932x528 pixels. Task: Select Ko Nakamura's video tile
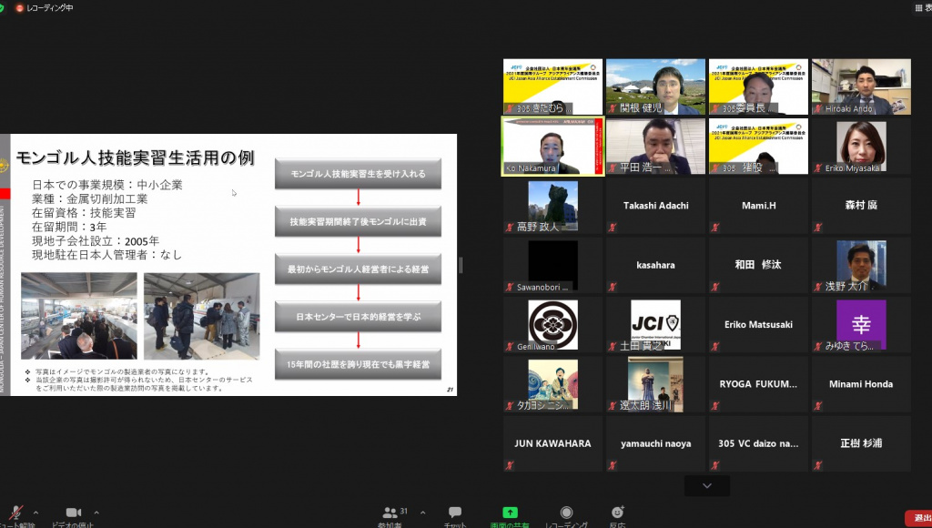point(552,146)
